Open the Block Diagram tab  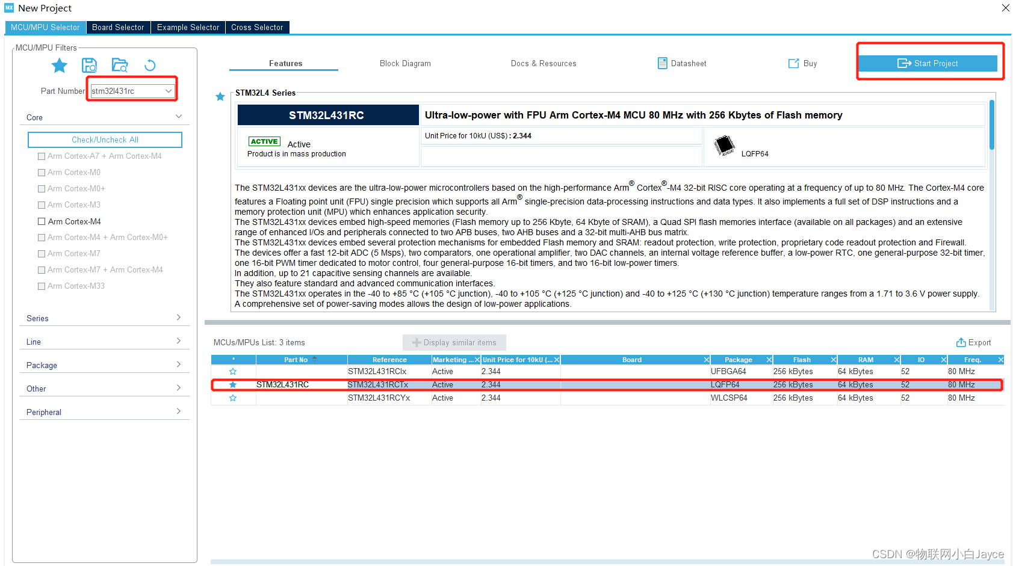point(405,63)
